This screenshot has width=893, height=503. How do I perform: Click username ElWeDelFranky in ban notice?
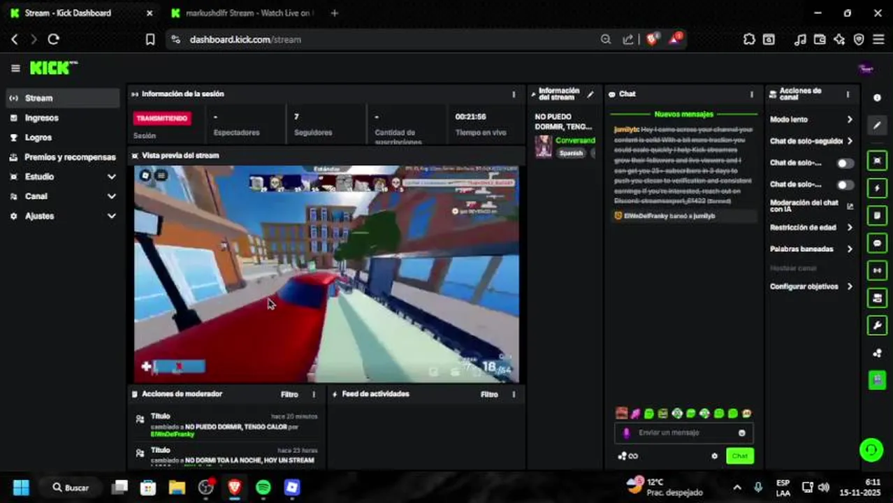[x=645, y=216]
